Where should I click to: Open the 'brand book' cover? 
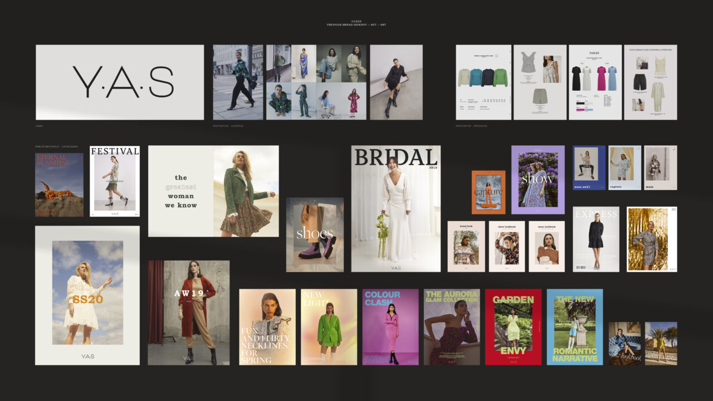coord(466,246)
